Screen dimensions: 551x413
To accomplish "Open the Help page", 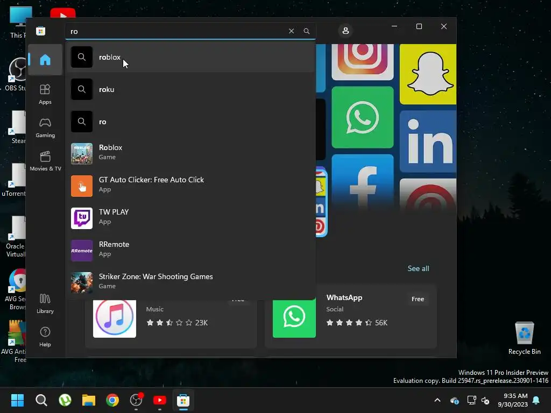I will tap(45, 337).
